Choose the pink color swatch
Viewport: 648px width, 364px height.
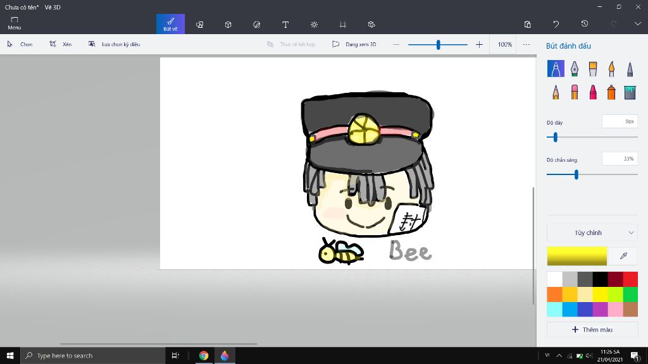click(615, 309)
